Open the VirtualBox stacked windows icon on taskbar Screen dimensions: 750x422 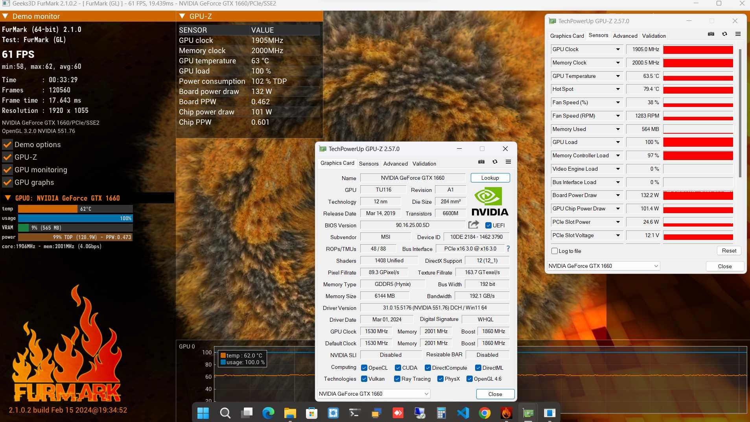coord(376,413)
